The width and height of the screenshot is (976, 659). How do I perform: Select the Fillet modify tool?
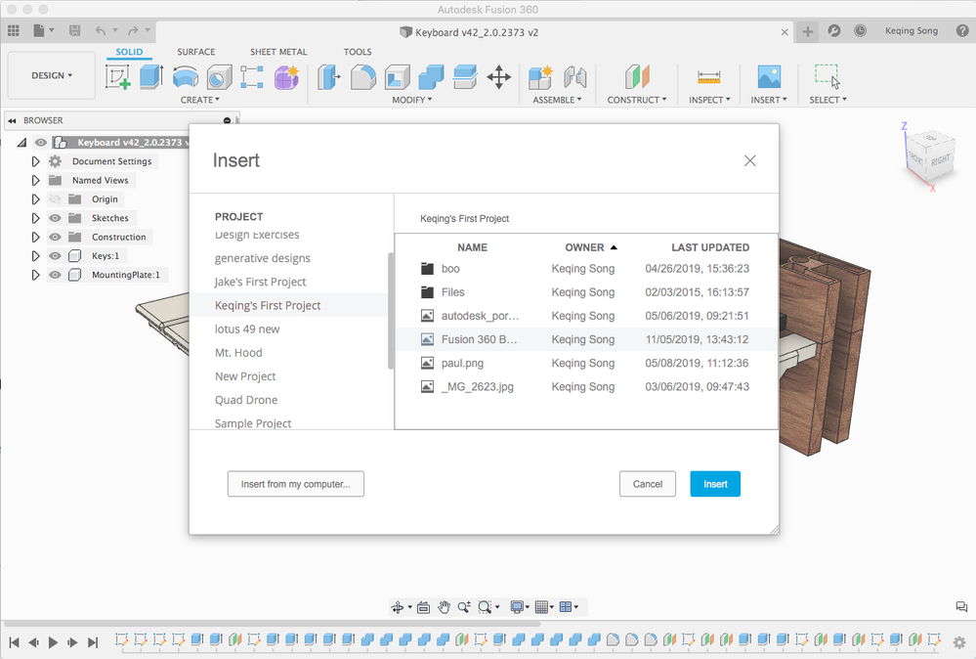click(362, 77)
